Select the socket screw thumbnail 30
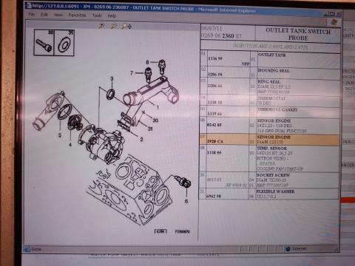The width and height of the screenshot is (355, 266). (x=44, y=43)
